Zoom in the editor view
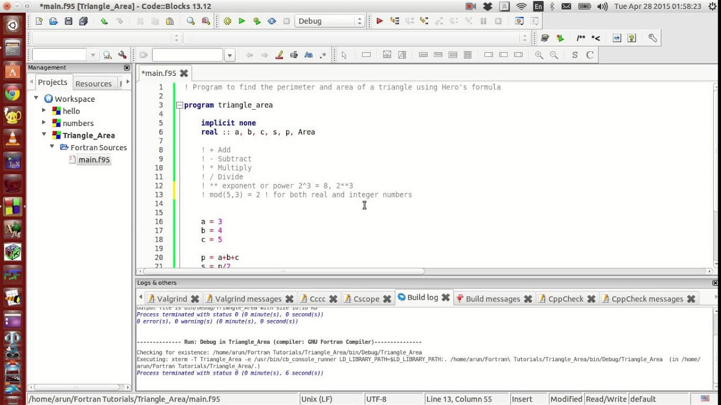The image size is (721, 405). point(539,55)
